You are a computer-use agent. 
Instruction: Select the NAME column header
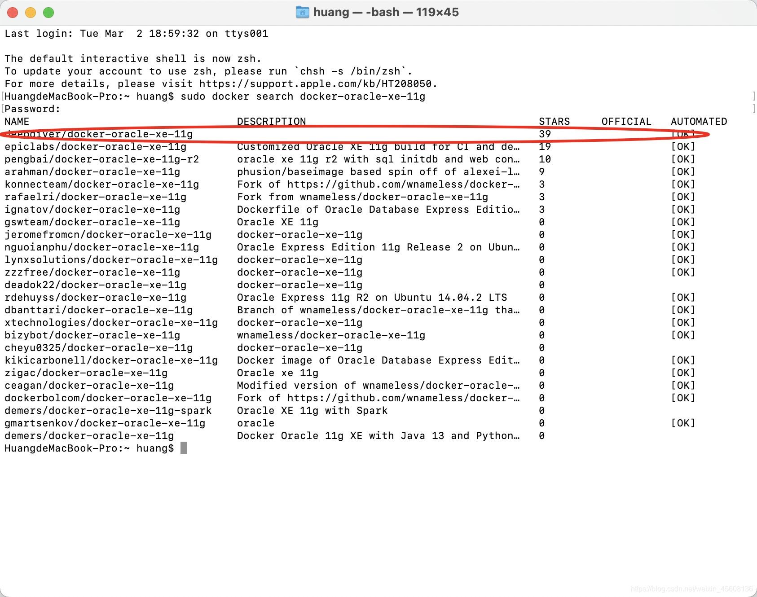tap(17, 122)
